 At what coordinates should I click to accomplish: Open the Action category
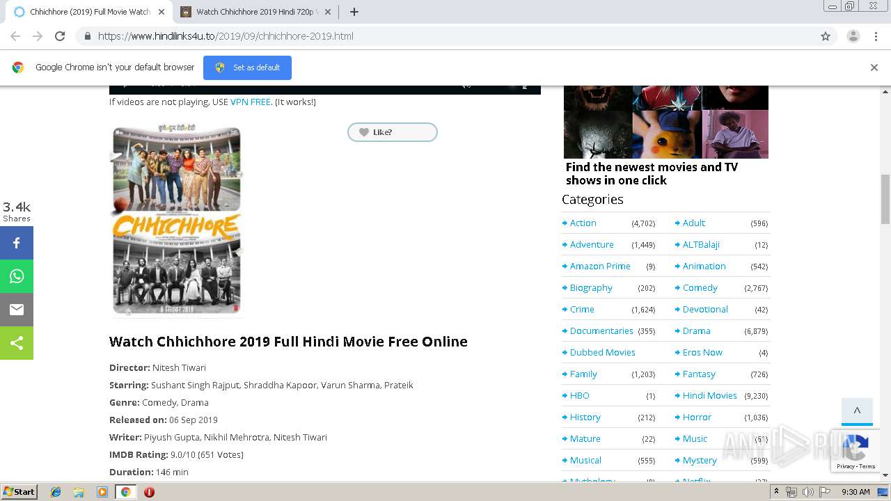(583, 223)
